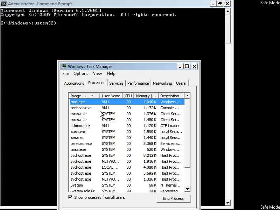Open the View menu in Task Manager
Viewport: 280px width, 210px height.
pos(97,73)
